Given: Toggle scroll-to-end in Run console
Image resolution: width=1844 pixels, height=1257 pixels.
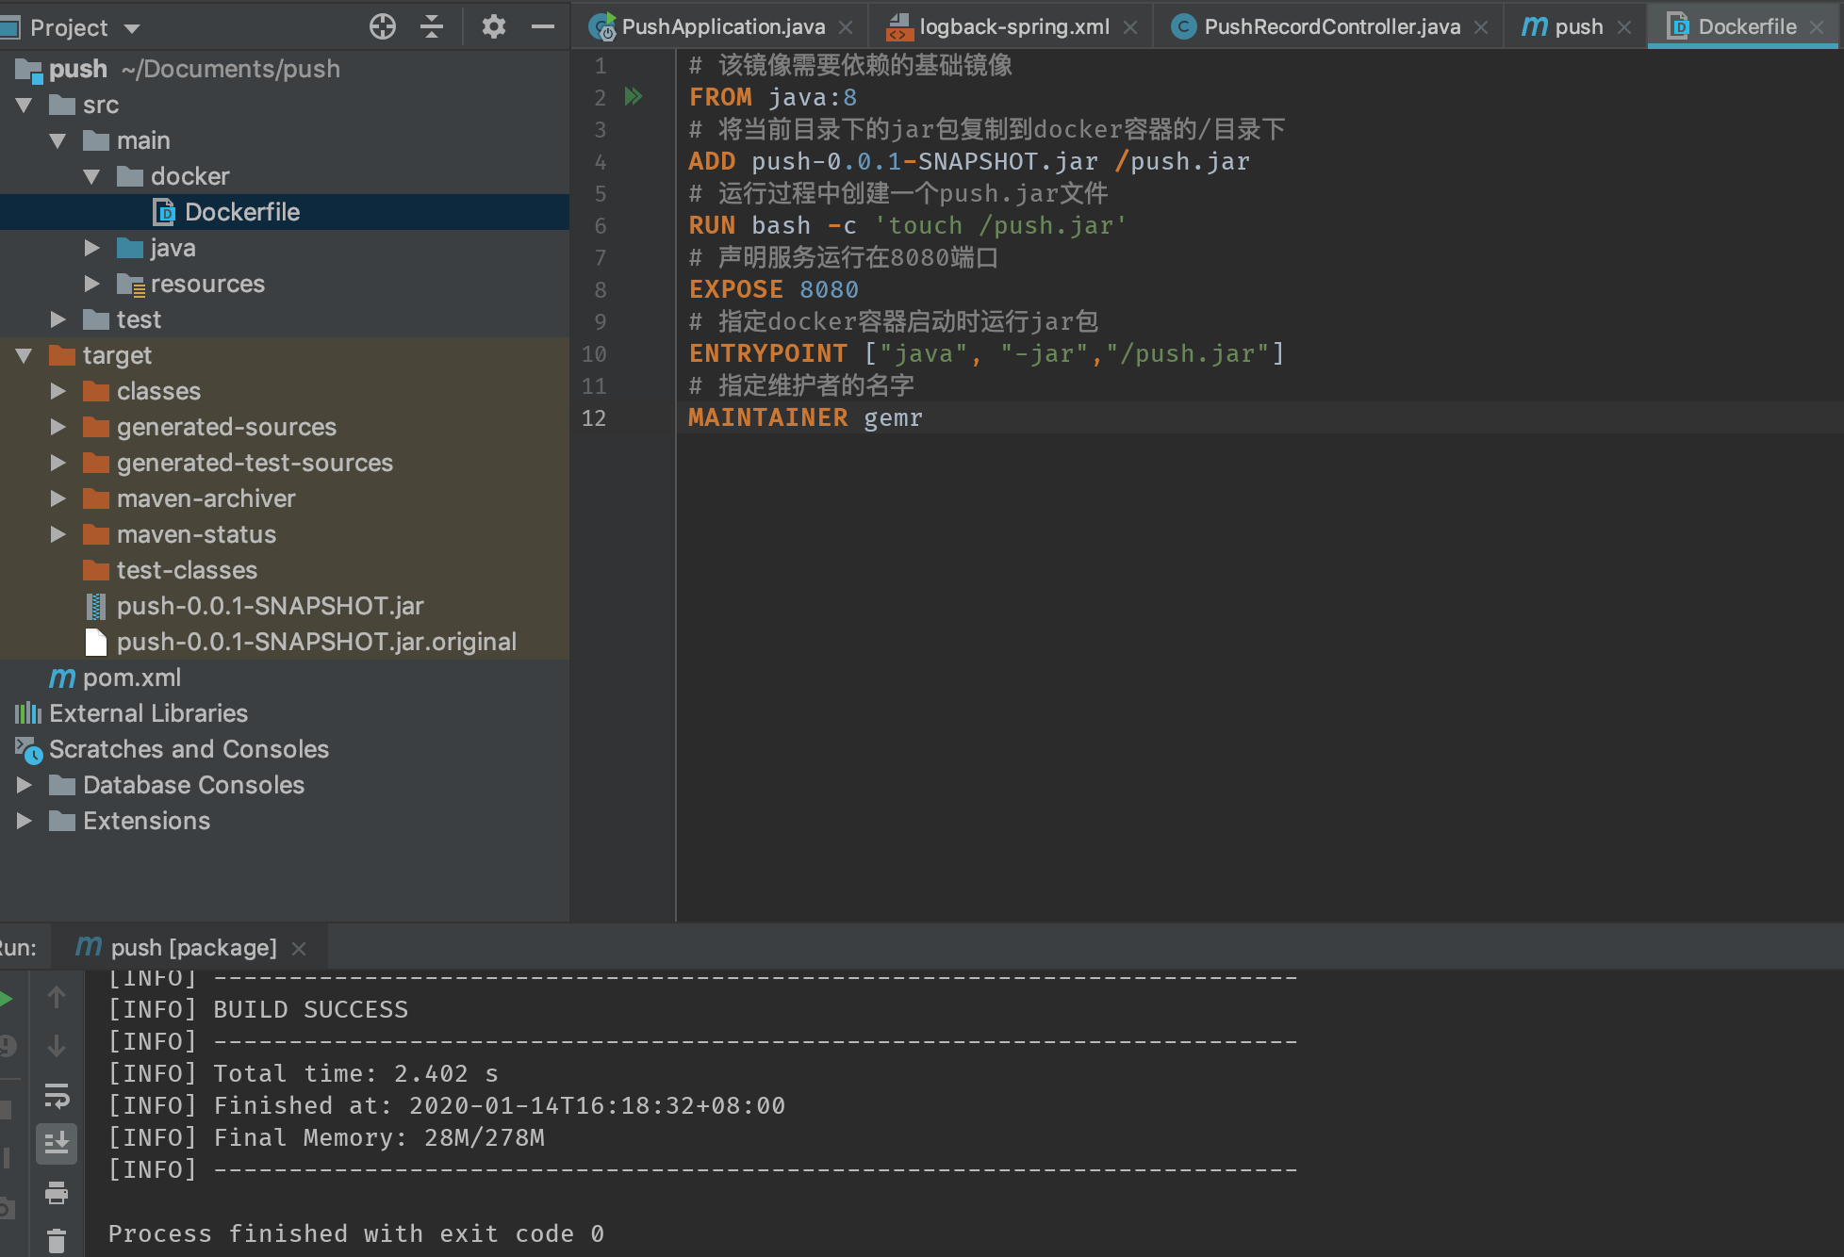Looking at the screenshot, I should click(x=57, y=1143).
